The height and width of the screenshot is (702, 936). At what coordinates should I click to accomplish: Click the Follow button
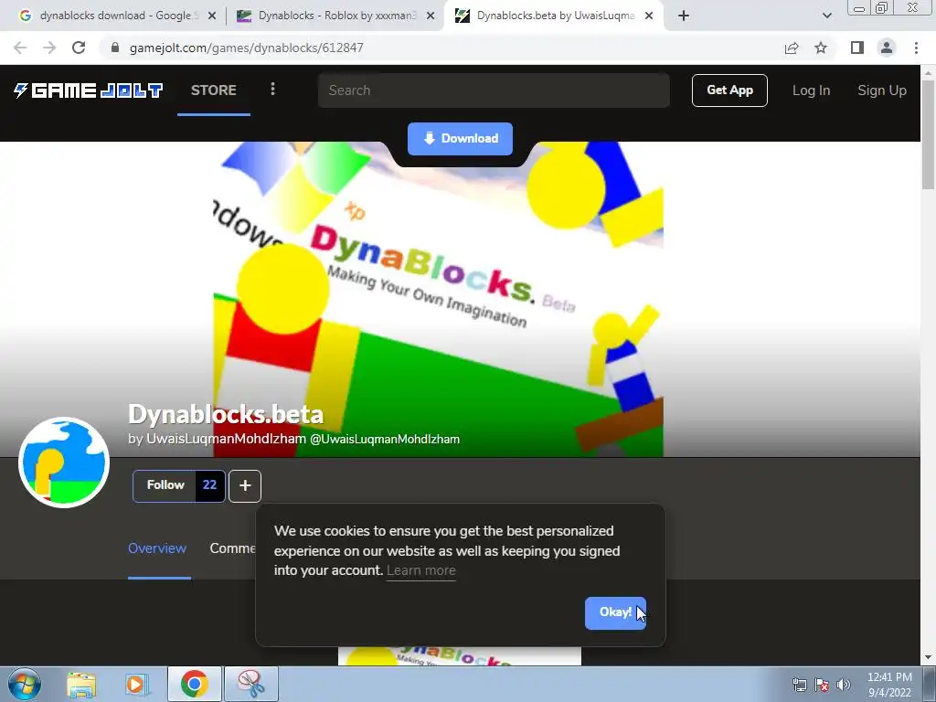click(165, 485)
